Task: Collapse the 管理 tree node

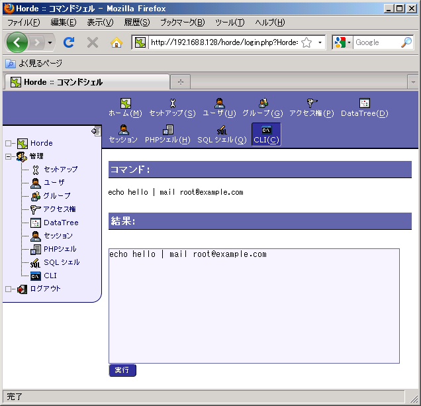Action: pyautogui.click(x=9, y=156)
